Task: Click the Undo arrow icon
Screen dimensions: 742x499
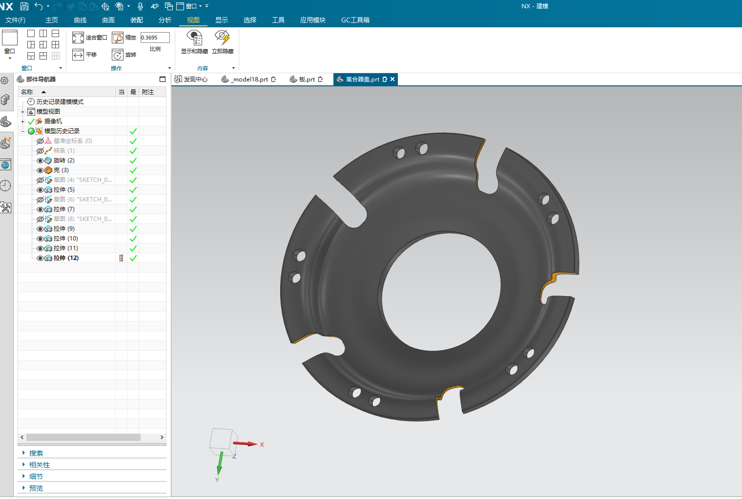Action: tap(39, 6)
